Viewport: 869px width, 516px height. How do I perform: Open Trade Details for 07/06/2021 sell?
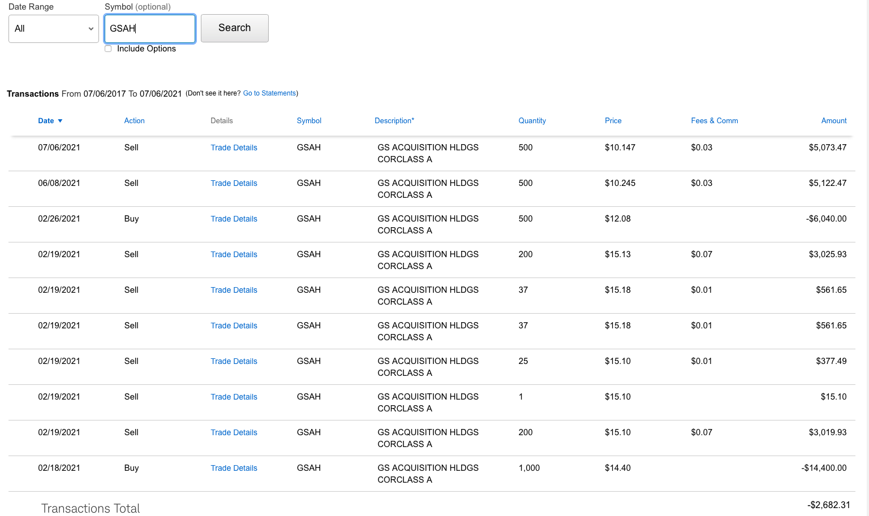pyautogui.click(x=234, y=148)
